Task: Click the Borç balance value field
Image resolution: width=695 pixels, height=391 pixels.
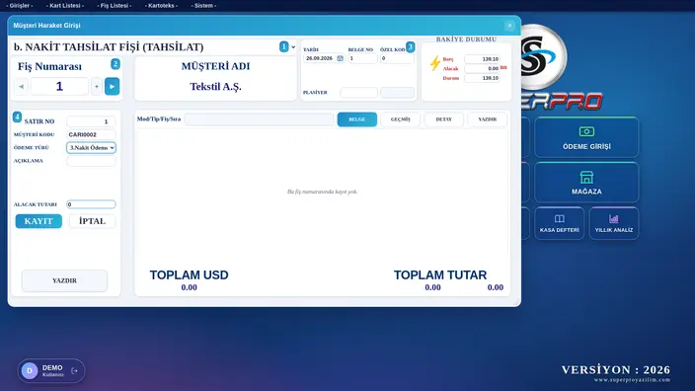Action: (482, 59)
